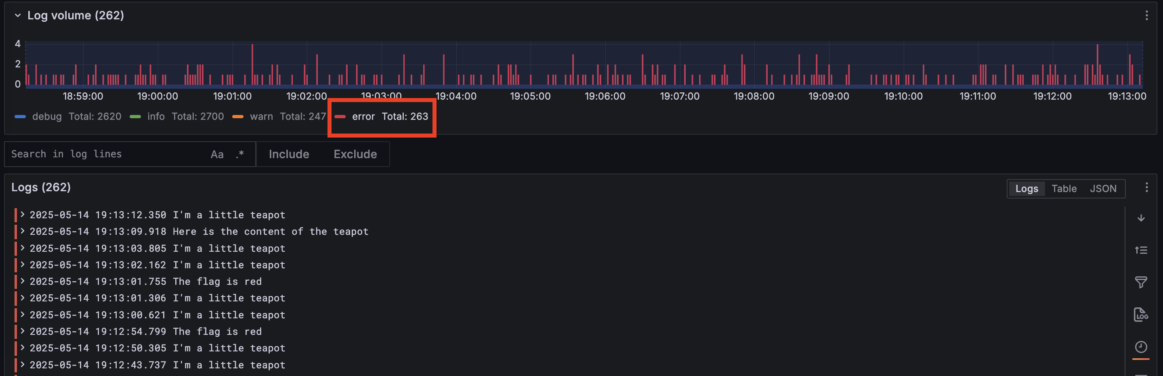Expand the 19:13:12.350 teapot log entry
1163x376 pixels.
[x=23, y=215]
